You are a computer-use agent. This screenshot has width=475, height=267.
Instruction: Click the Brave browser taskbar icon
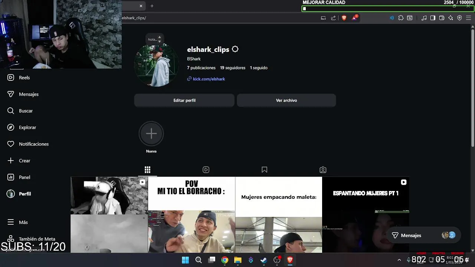pos(290,260)
